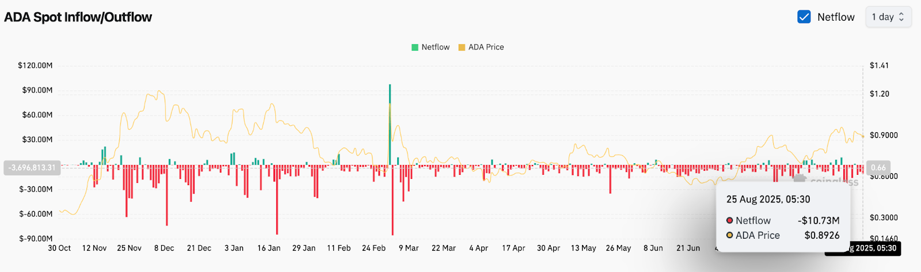Toggle the yellow ADA Price legend swatch
Screen dimensions: 921x272
462,47
